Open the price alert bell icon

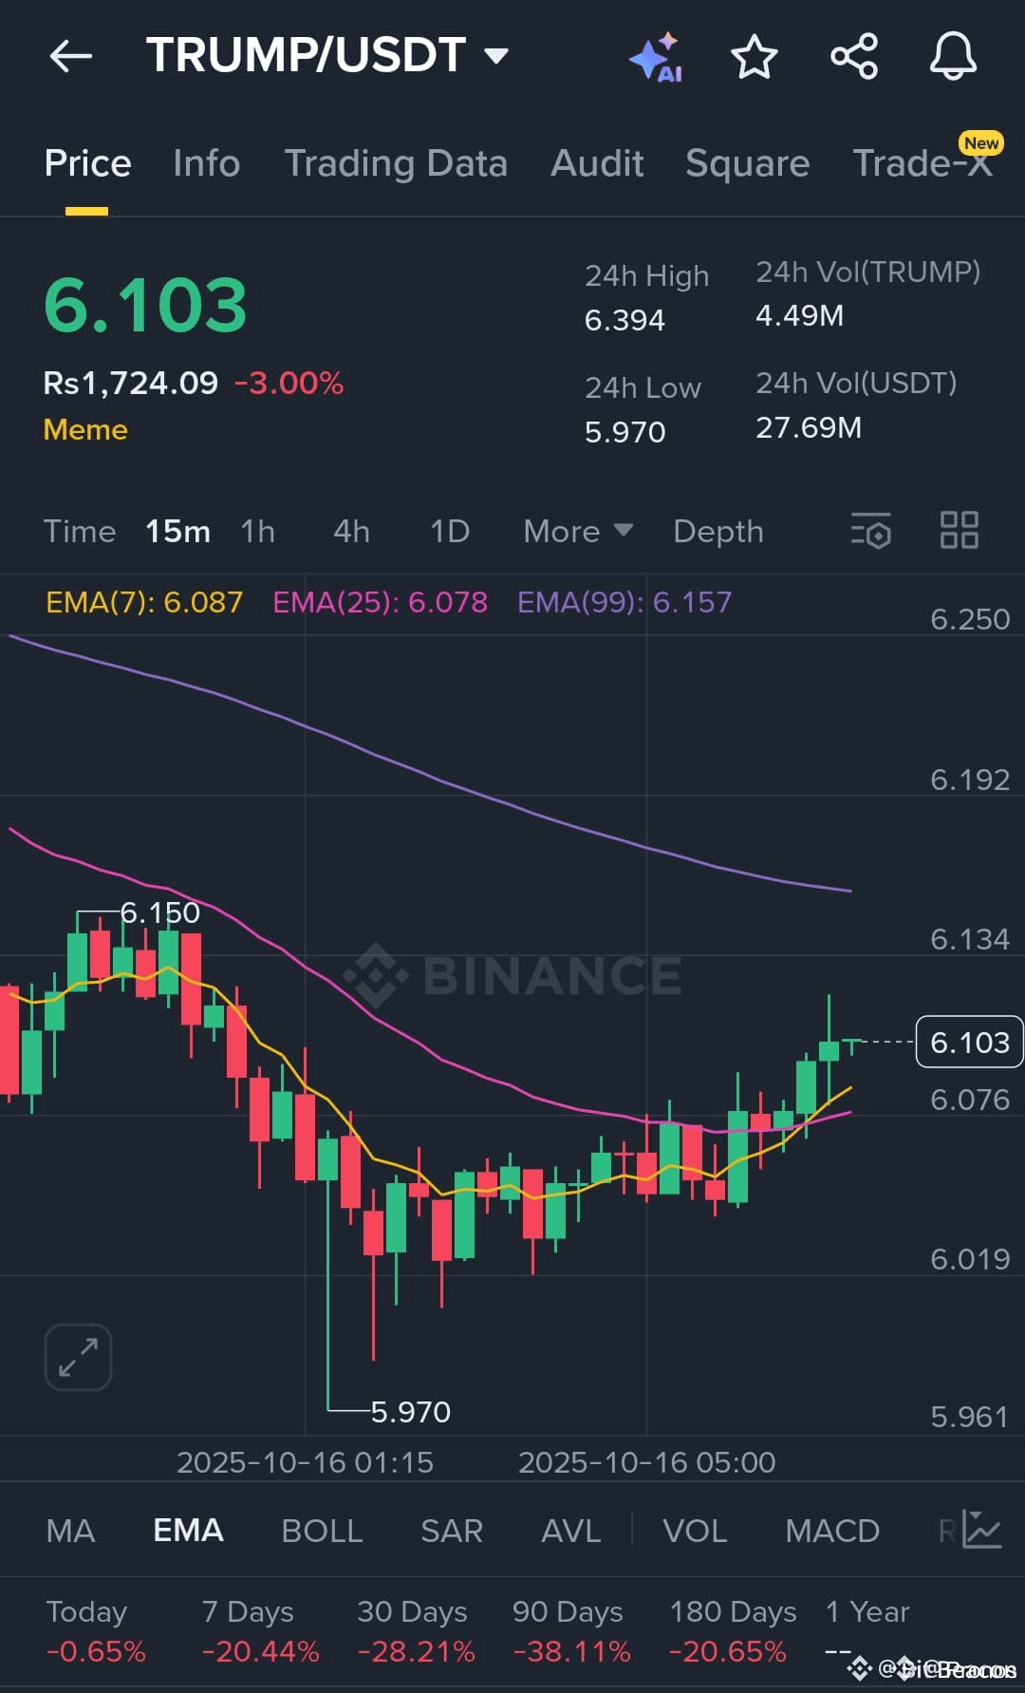pos(953,56)
